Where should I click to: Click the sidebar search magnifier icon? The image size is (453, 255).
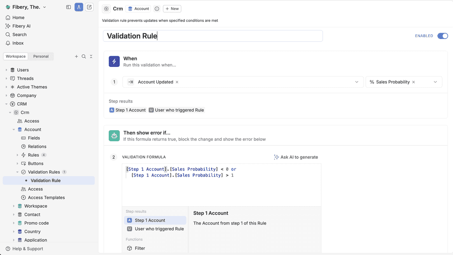pyautogui.click(x=84, y=56)
